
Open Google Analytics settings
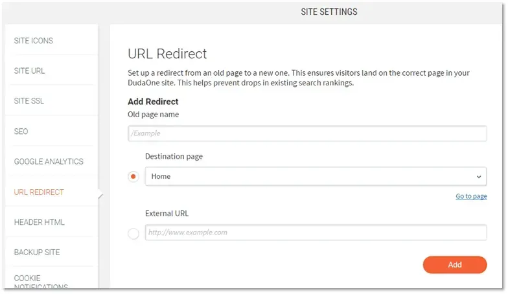(49, 161)
